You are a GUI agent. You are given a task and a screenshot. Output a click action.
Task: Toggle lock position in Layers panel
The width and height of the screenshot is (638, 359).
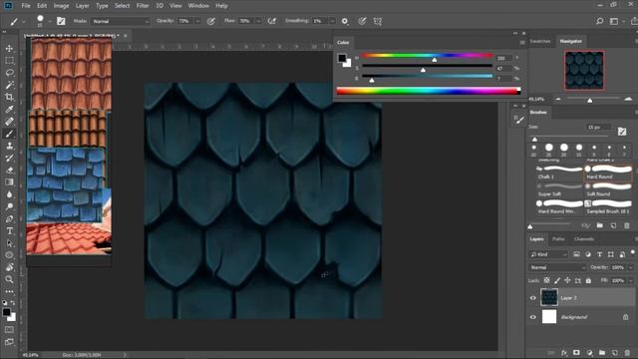point(567,280)
